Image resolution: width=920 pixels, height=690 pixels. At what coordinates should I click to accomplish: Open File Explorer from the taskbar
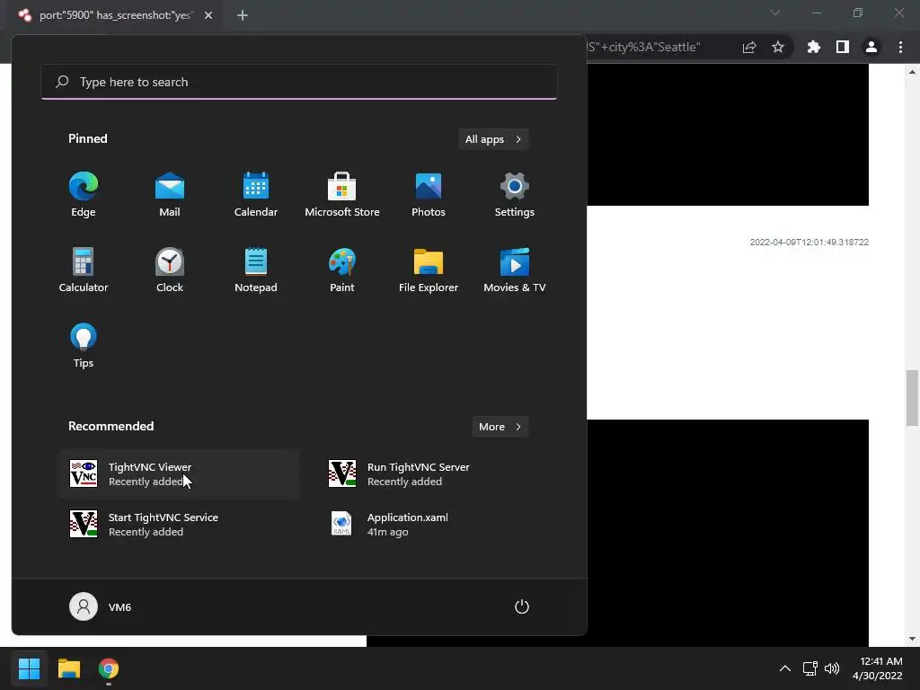point(69,668)
